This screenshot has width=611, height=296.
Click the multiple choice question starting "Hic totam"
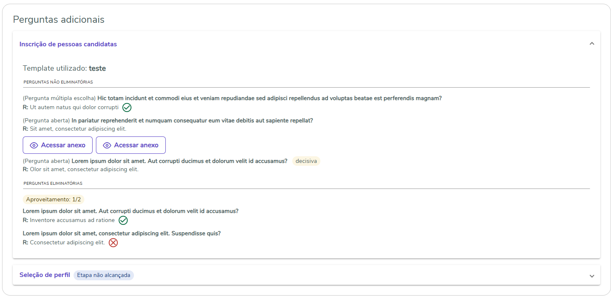pos(269,98)
